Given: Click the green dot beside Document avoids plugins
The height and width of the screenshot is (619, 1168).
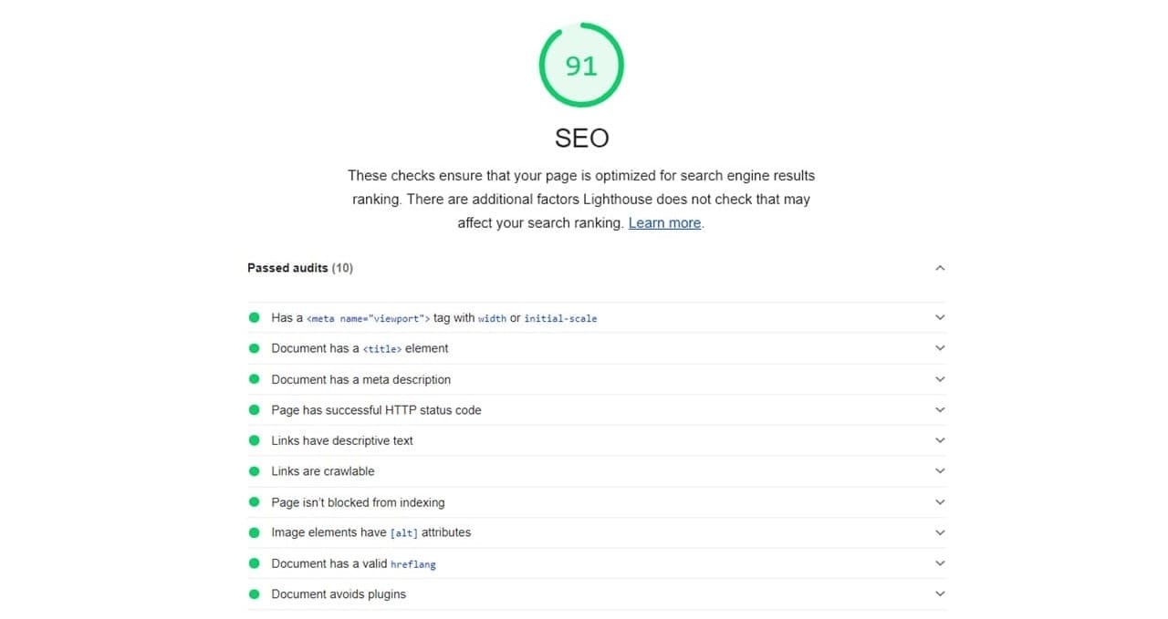Looking at the screenshot, I should coord(255,594).
